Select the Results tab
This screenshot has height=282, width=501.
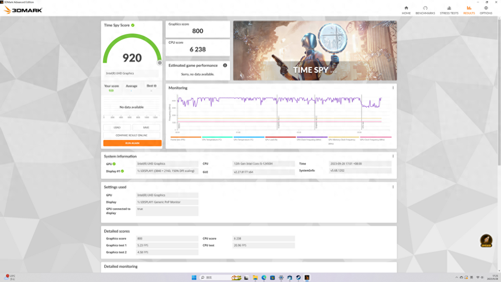tap(469, 10)
